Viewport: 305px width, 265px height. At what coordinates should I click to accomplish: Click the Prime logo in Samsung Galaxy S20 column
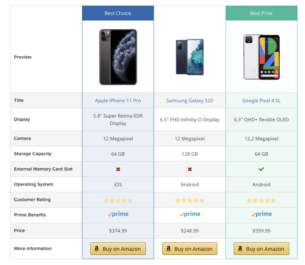coord(190,214)
